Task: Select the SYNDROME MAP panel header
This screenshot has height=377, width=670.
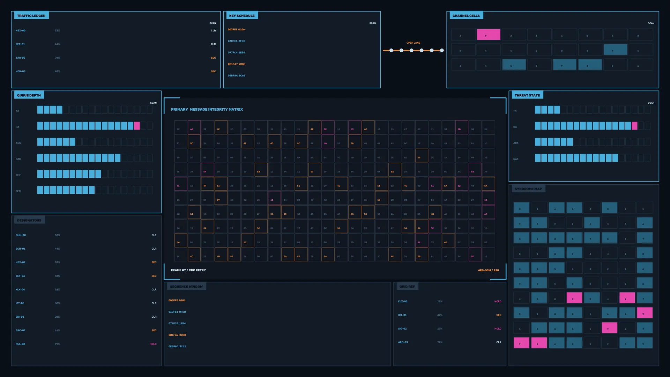Action: pos(528,189)
